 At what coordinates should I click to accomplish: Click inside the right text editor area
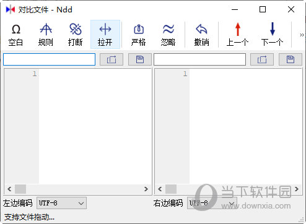[x=246, y=126]
